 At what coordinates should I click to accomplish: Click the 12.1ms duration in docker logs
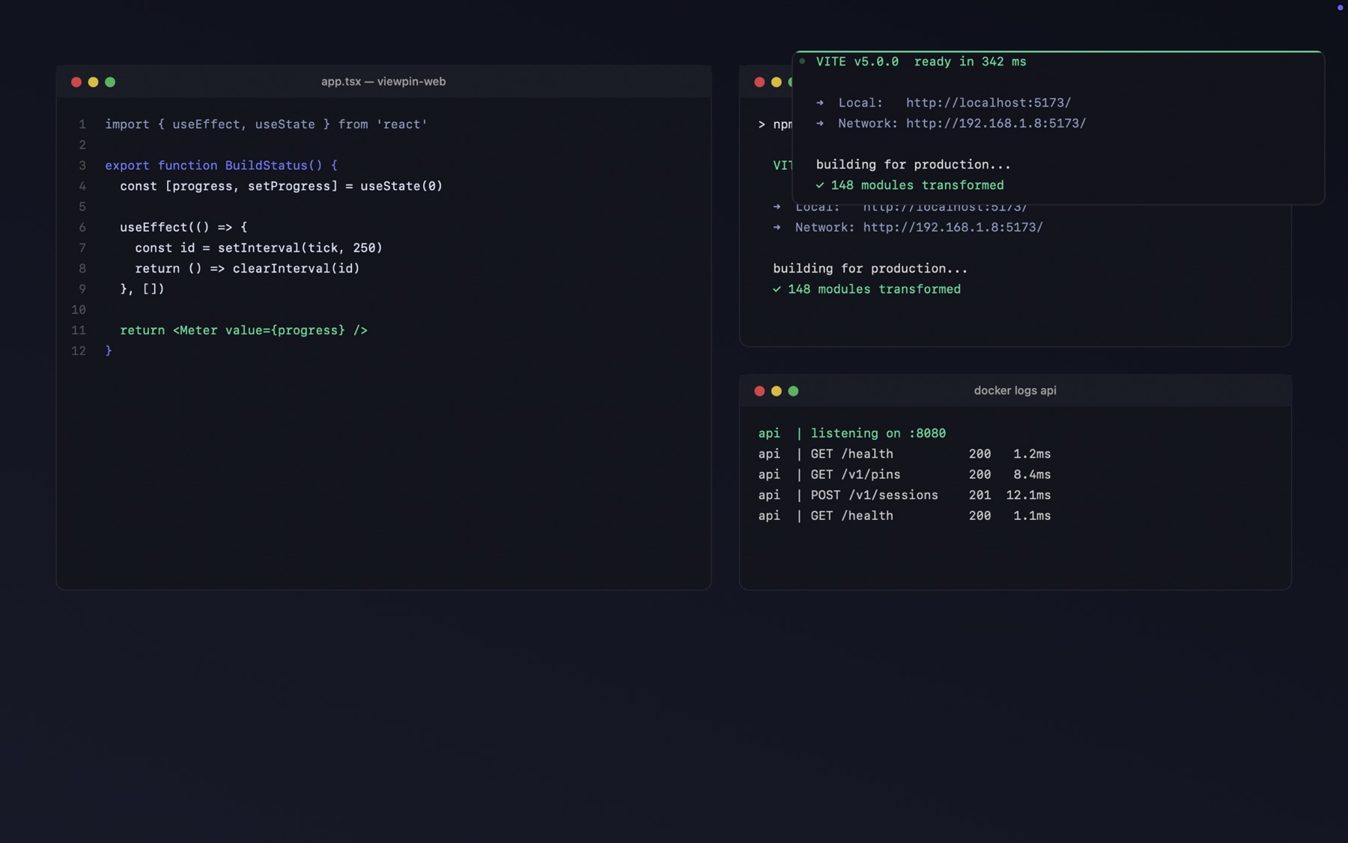click(x=1028, y=495)
